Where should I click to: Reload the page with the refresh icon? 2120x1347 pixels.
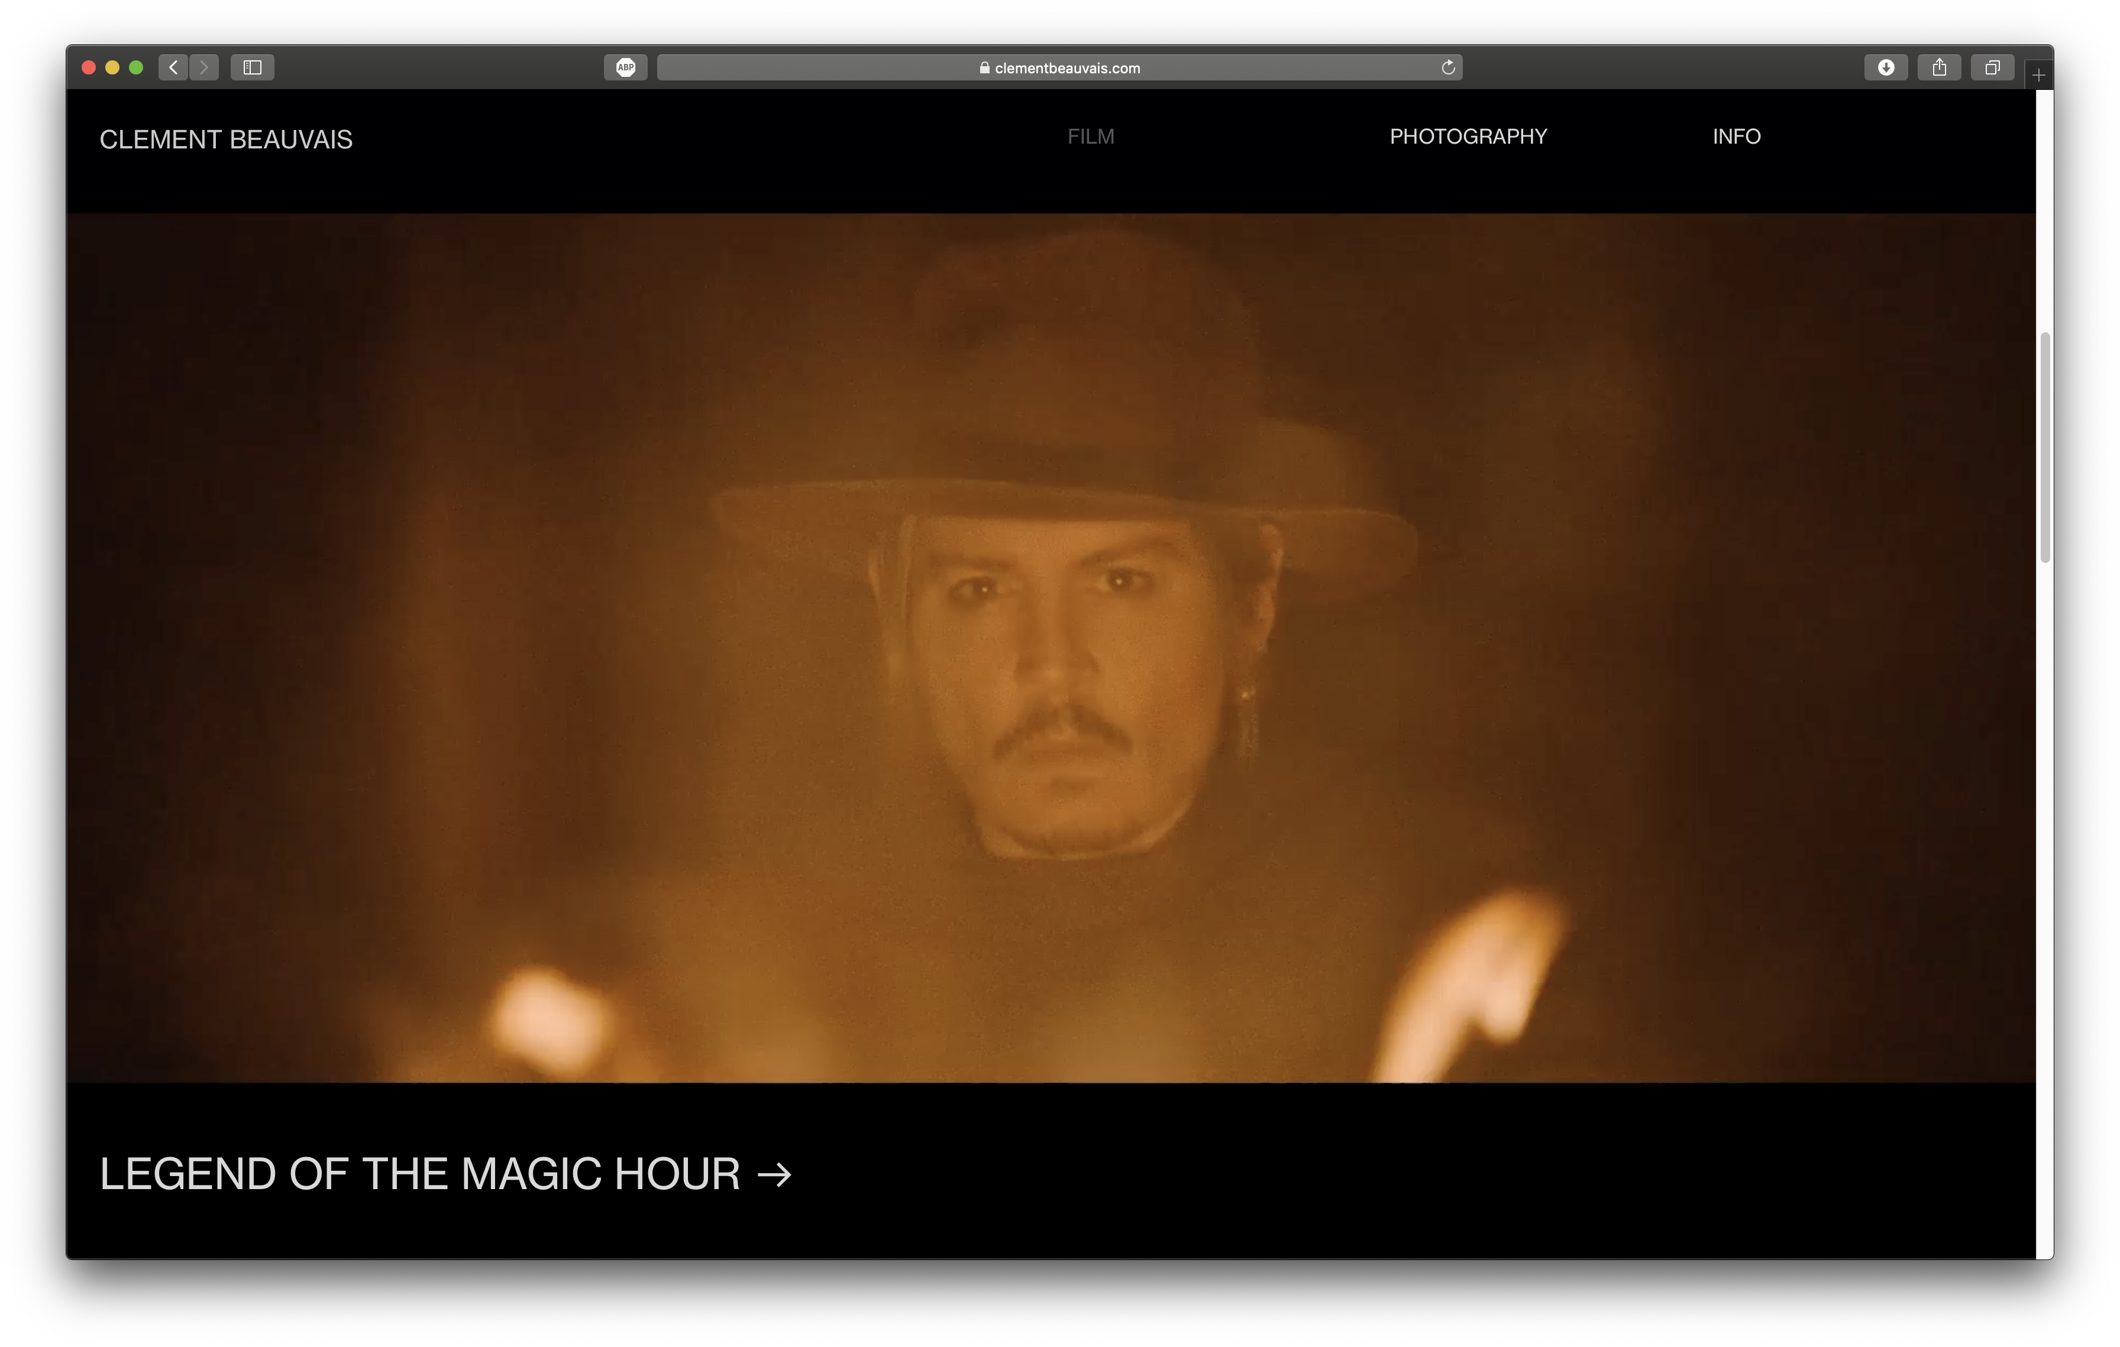click(x=1448, y=68)
